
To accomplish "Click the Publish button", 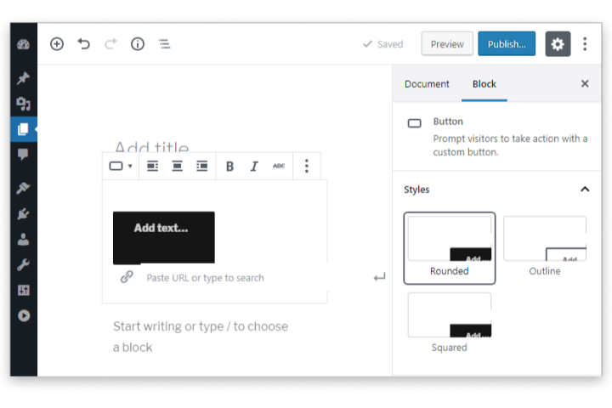I will click(x=507, y=44).
